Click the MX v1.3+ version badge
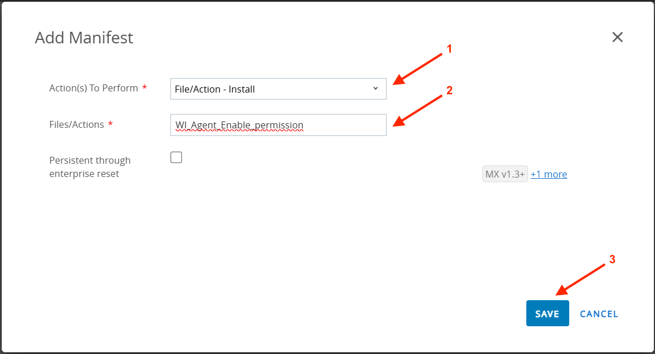 (505, 174)
